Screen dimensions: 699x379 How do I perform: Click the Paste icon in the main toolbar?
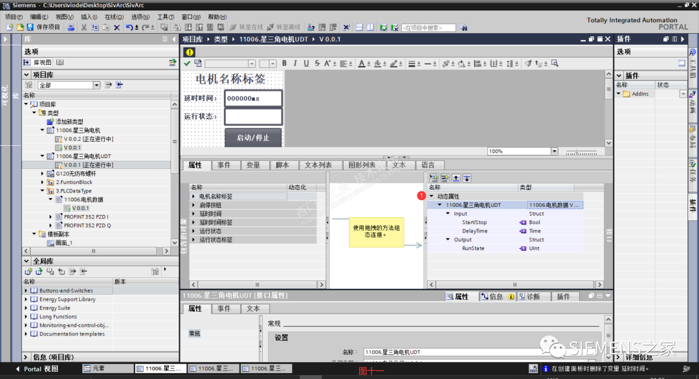coord(105,27)
